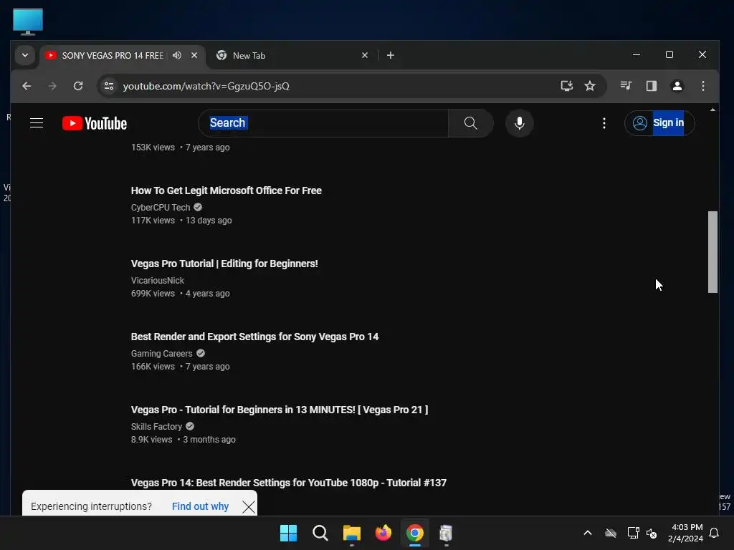Switch to SONY VEGAS PRO 14 FREE tab
The height and width of the screenshot is (550, 734).
point(113,56)
